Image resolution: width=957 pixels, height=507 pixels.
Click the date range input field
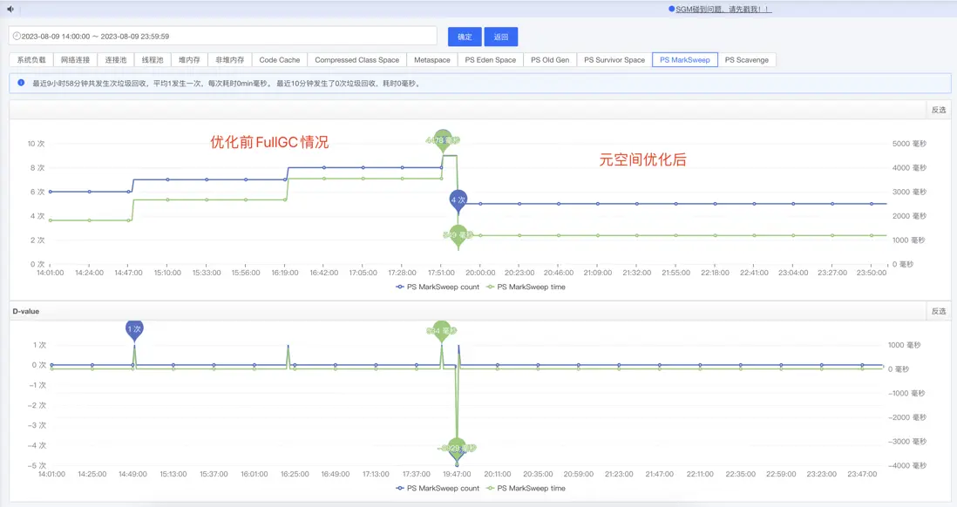click(223, 36)
